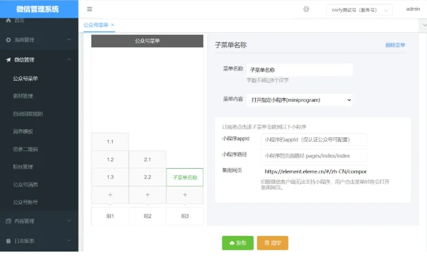Focus the 菜单名称 input field
Screen dimensions: 427x268
pos(300,70)
